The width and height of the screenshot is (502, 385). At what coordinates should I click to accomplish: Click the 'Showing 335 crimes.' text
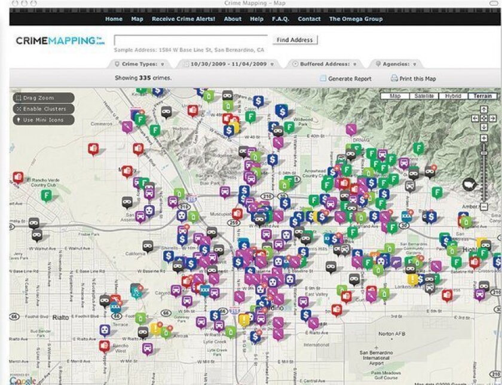(143, 78)
